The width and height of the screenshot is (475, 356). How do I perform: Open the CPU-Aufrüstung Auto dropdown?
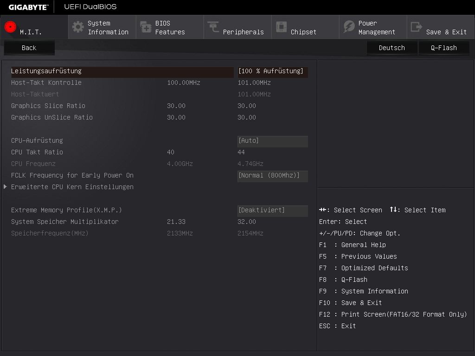pos(273,141)
